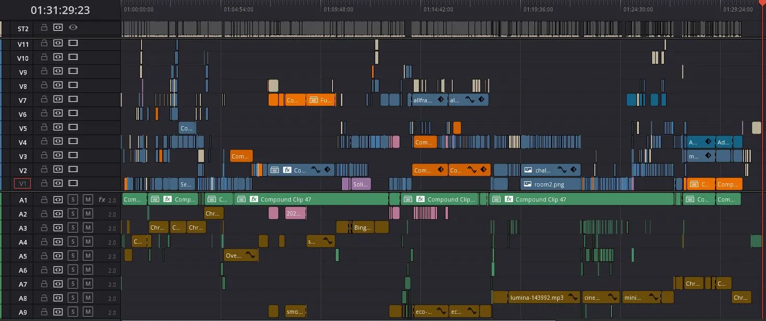Lock the A1 audio track
Viewport: 766px width, 321px height.
click(44, 199)
